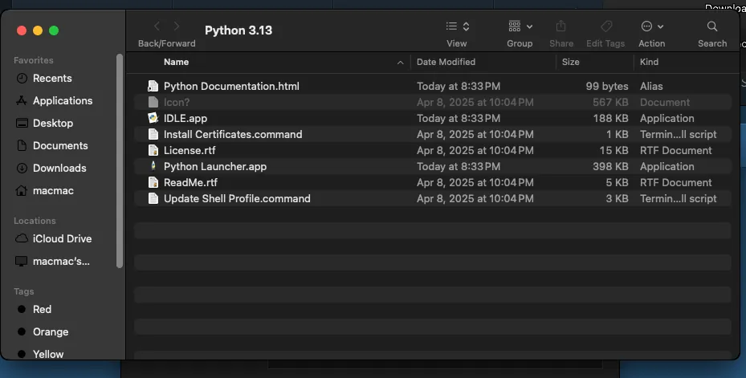Click the Documents page icon in sidebar
The width and height of the screenshot is (746, 378).
click(22, 145)
